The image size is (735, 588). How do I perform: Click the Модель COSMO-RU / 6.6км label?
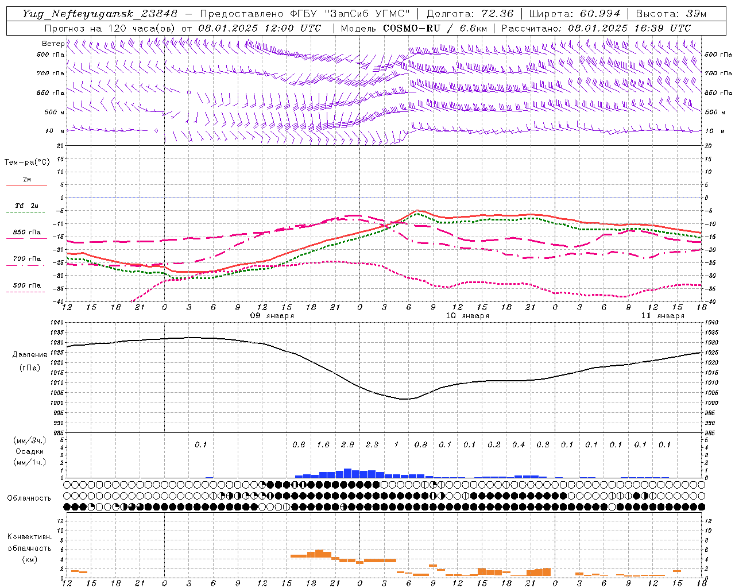[x=414, y=28]
